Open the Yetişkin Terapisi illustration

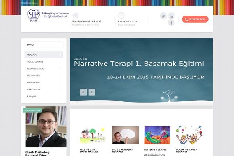pyautogui.click(x=157, y=135)
